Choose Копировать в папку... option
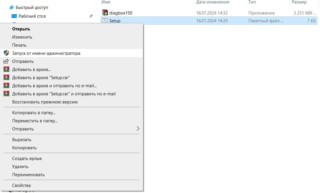This screenshot has height=193, width=320. point(34,113)
